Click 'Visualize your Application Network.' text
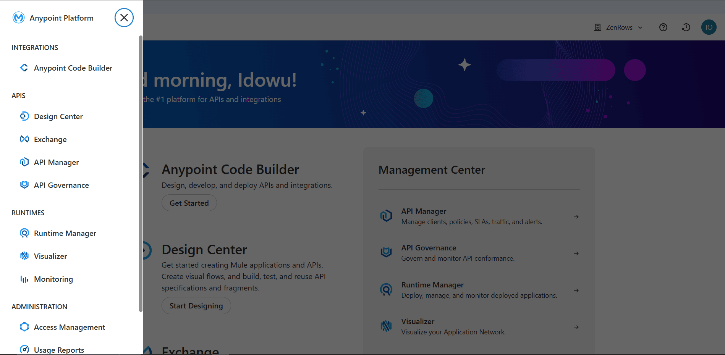This screenshot has width=725, height=355. tap(453, 332)
